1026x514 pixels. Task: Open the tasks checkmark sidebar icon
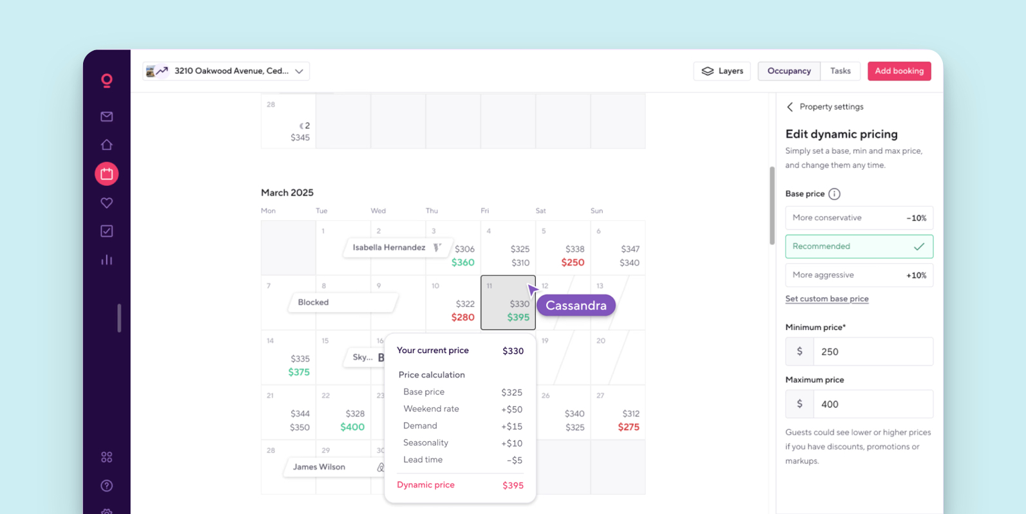coord(107,231)
